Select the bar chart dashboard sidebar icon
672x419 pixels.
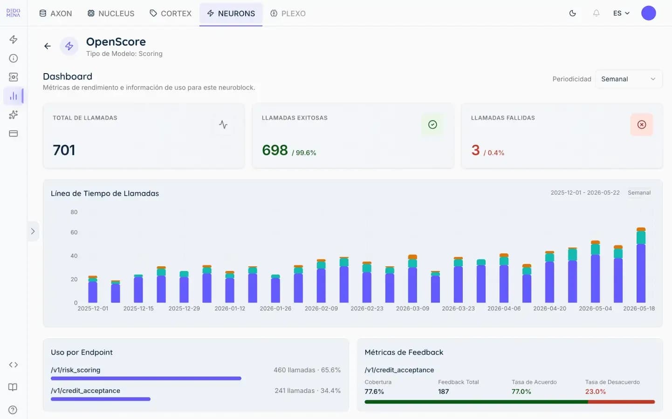14,96
